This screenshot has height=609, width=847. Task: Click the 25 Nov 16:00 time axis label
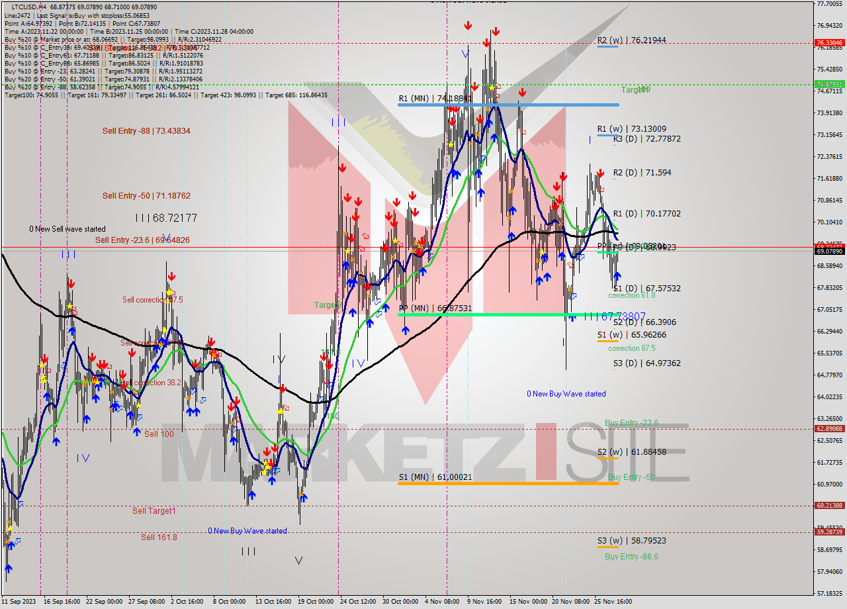point(613,602)
